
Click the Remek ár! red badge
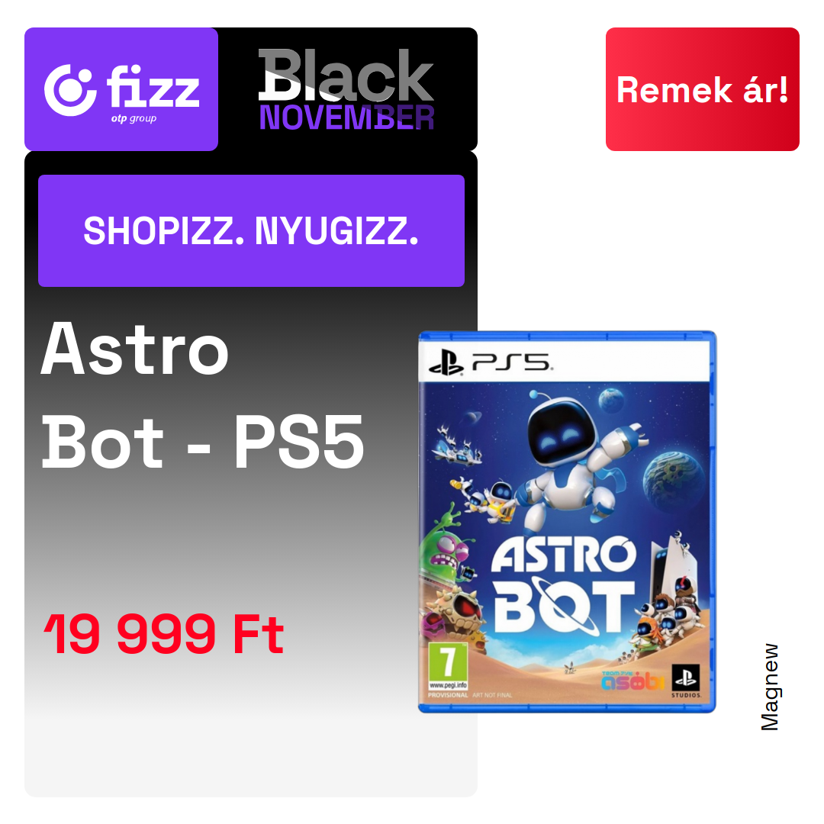point(702,89)
